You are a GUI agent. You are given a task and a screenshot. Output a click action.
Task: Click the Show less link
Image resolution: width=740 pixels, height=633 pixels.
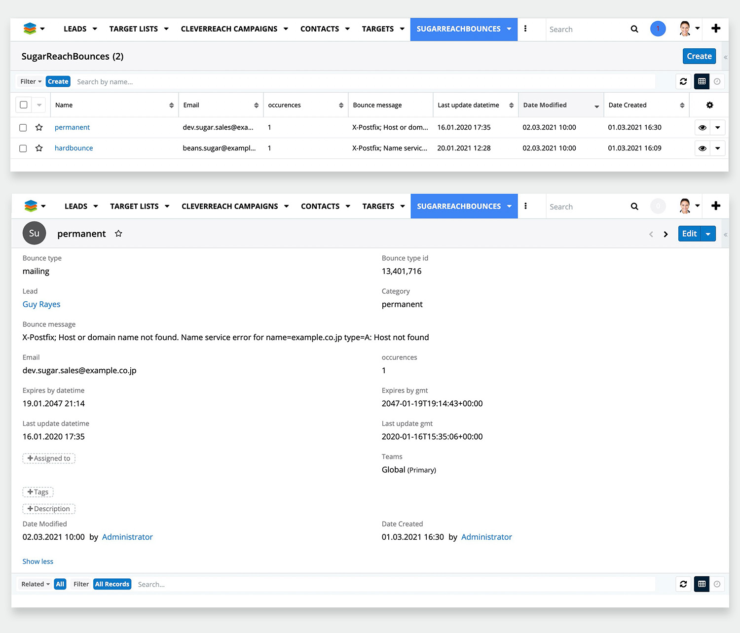(38, 562)
